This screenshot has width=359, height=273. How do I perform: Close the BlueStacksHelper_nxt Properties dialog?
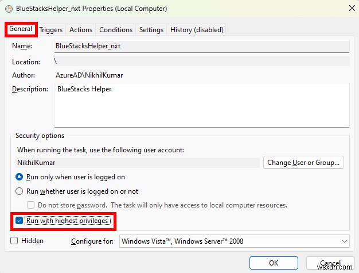[352, 8]
